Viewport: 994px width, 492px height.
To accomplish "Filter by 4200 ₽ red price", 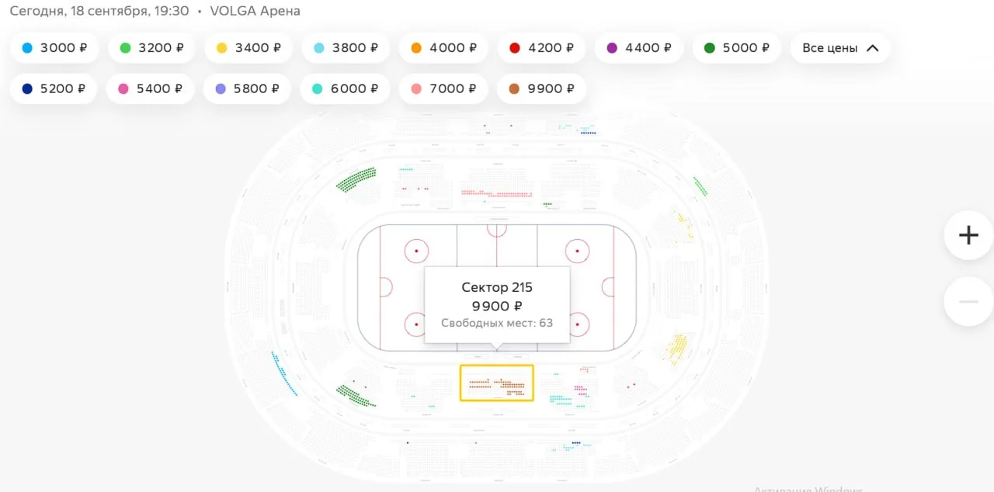I will pyautogui.click(x=541, y=48).
